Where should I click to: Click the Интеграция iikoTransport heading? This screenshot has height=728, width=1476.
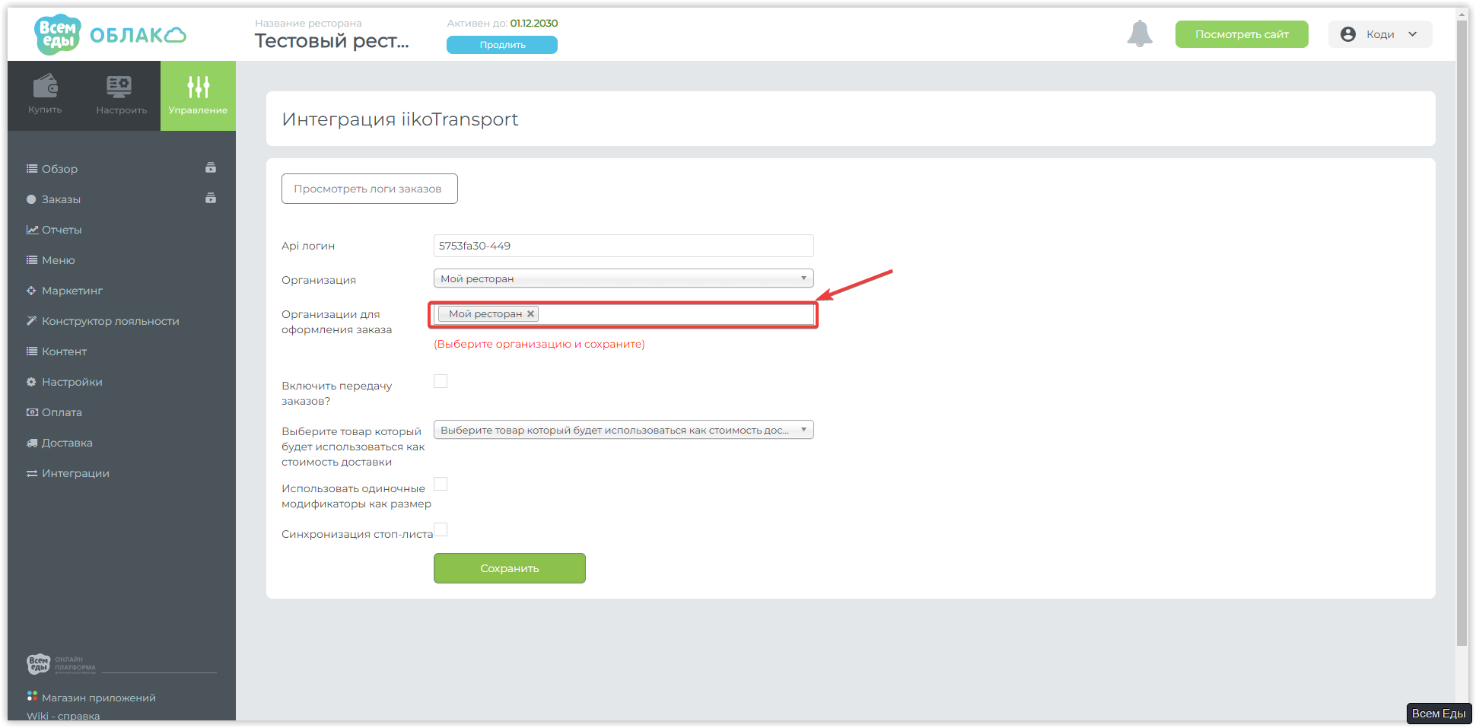pos(400,119)
